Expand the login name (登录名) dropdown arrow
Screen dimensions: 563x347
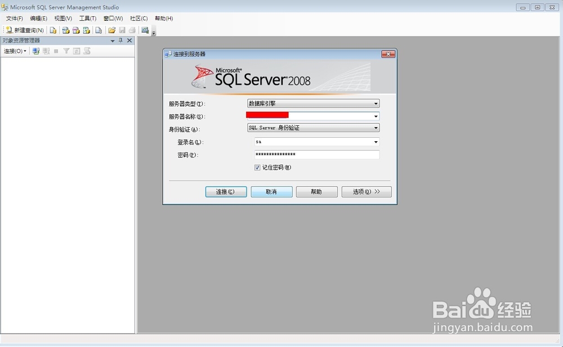click(376, 142)
